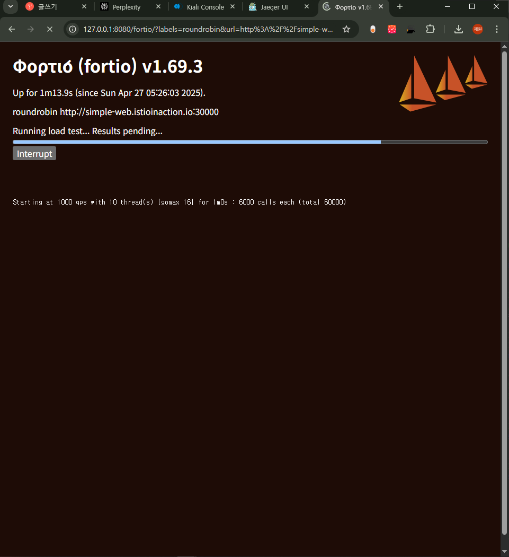Close the Perplexity tab

pyautogui.click(x=158, y=7)
